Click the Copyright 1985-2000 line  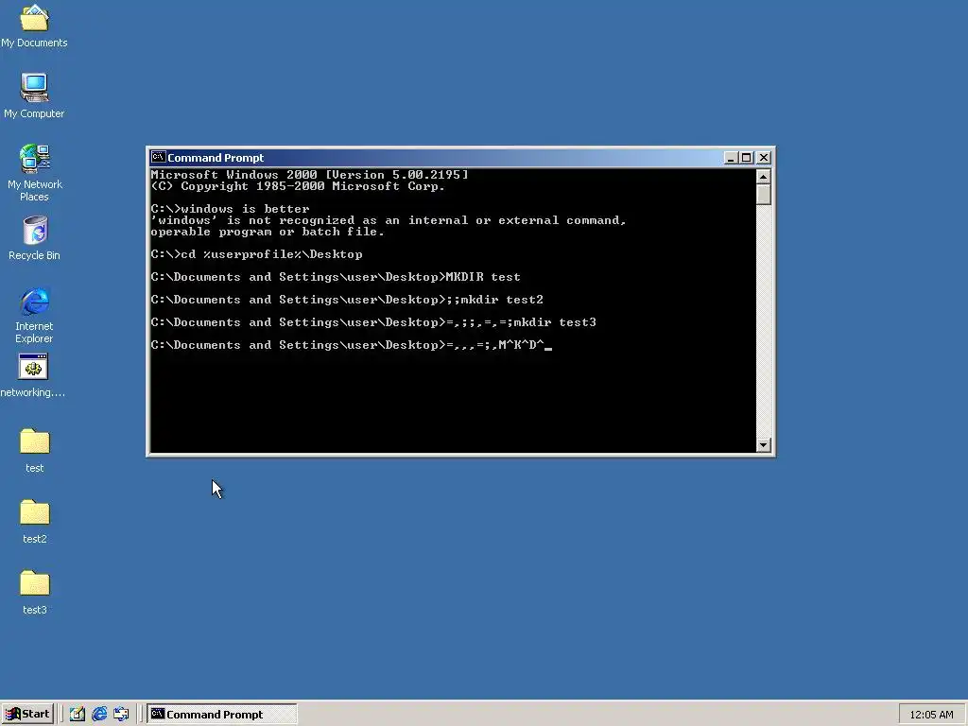(x=298, y=186)
